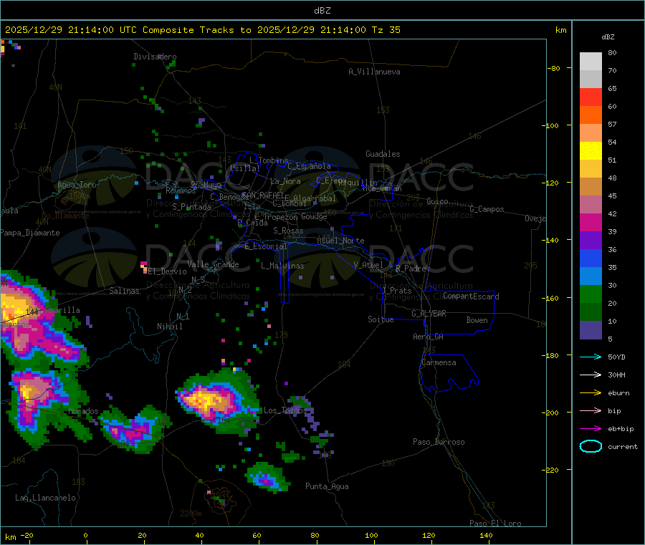Click the CompantEscard map label
The image size is (645, 545).
pos(471,296)
